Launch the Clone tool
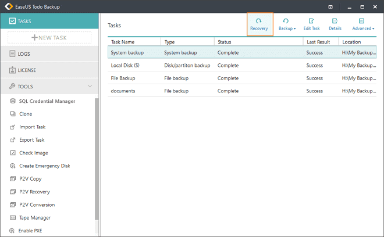The width and height of the screenshot is (384, 237). [x=26, y=114]
